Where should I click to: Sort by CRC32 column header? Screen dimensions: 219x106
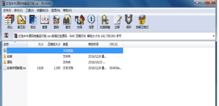[115, 44]
